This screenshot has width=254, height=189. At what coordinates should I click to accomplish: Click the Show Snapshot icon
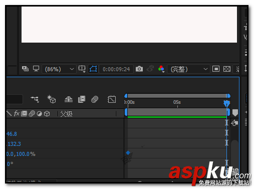pos(150,69)
